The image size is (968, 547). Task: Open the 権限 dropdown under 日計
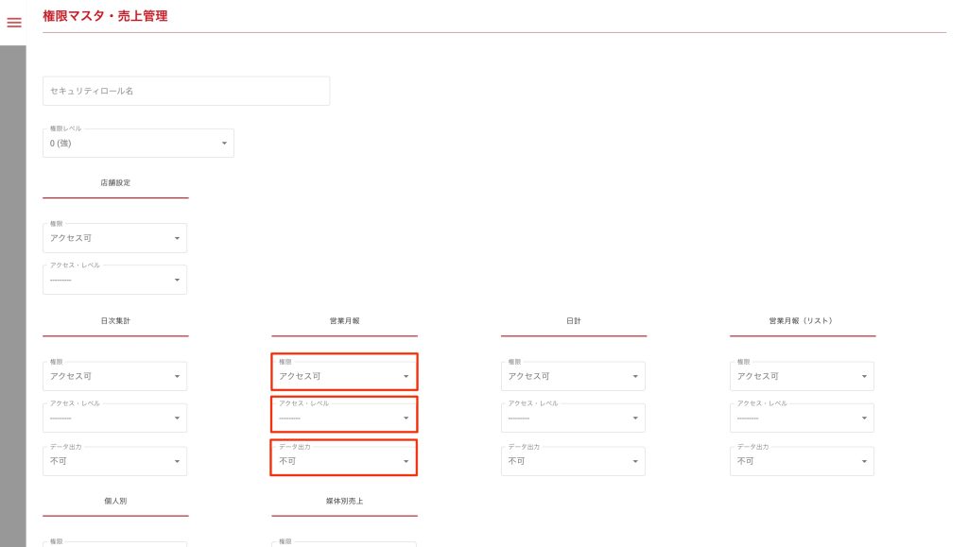click(x=573, y=376)
